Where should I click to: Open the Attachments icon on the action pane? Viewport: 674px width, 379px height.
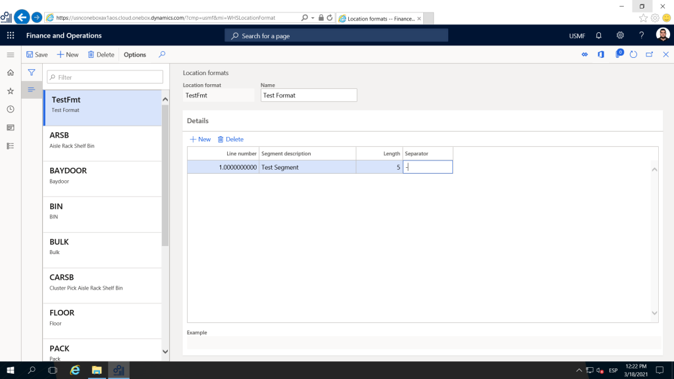point(619,55)
